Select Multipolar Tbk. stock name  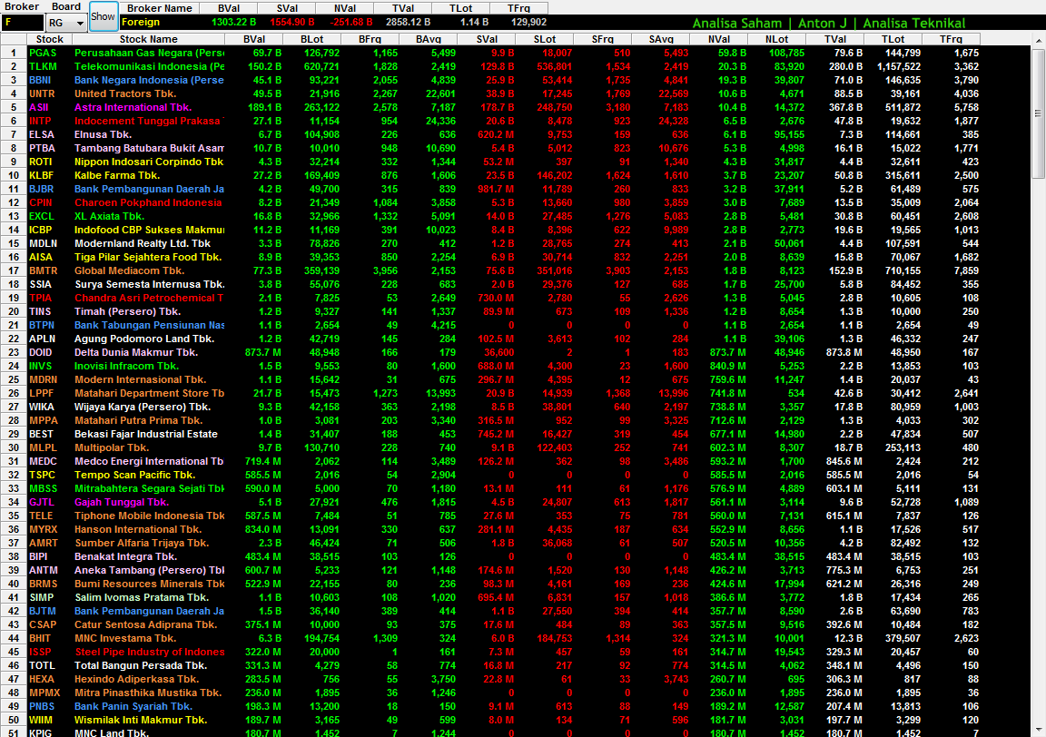[x=112, y=447]
